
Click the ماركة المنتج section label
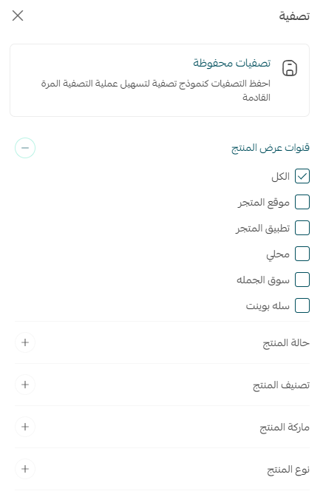pyautogui.click(x=285, y=427)
